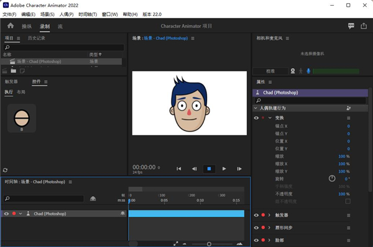
Task: Switch to the 流 workspace tab
Action: [x=60, y=26]
